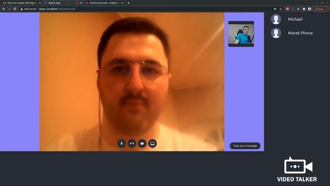Click the local video preview thumbnail
The height and width of the screenshot is (186, 330).
point(241,34)
